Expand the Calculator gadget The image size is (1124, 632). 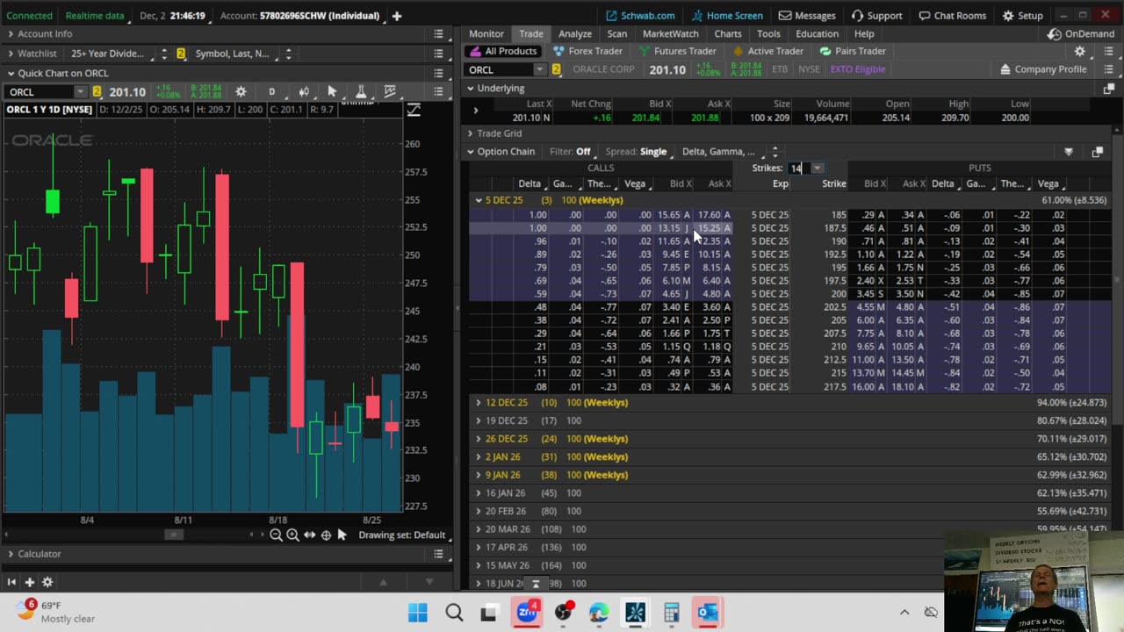click(x=11, y=554)
